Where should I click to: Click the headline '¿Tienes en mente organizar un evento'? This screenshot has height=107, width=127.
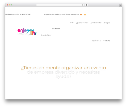coord(63,68)
